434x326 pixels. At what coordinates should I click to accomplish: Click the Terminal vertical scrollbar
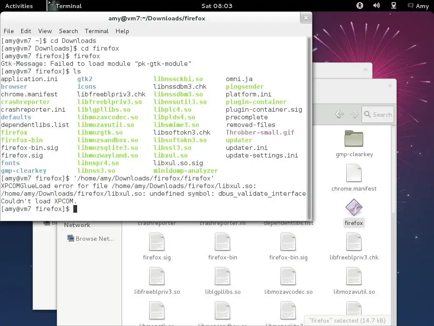tap(309, 129)
